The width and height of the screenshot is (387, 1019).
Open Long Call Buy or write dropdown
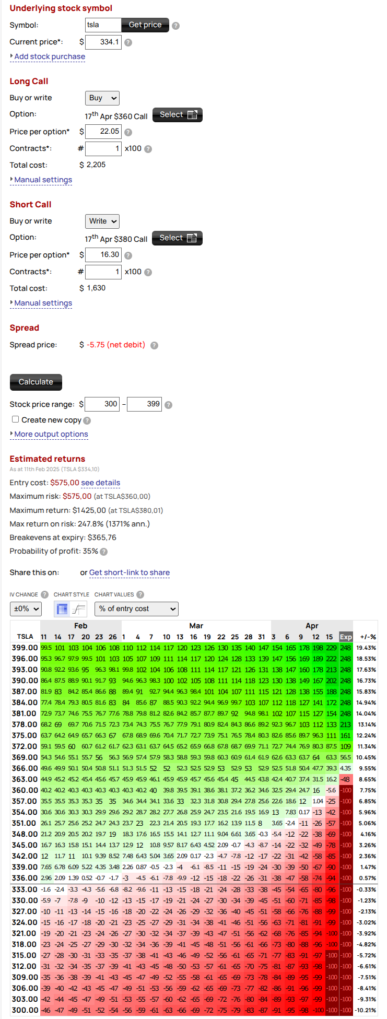[x=102, y=98]
